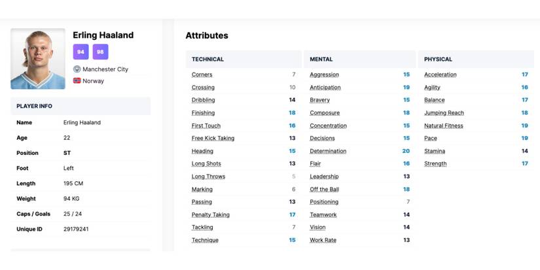This screenshot has height=270, width=540.
Task: Open Erling Haaland's player photo
Action: [38, 59]
